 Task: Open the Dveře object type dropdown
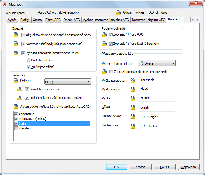coord(157,63)
